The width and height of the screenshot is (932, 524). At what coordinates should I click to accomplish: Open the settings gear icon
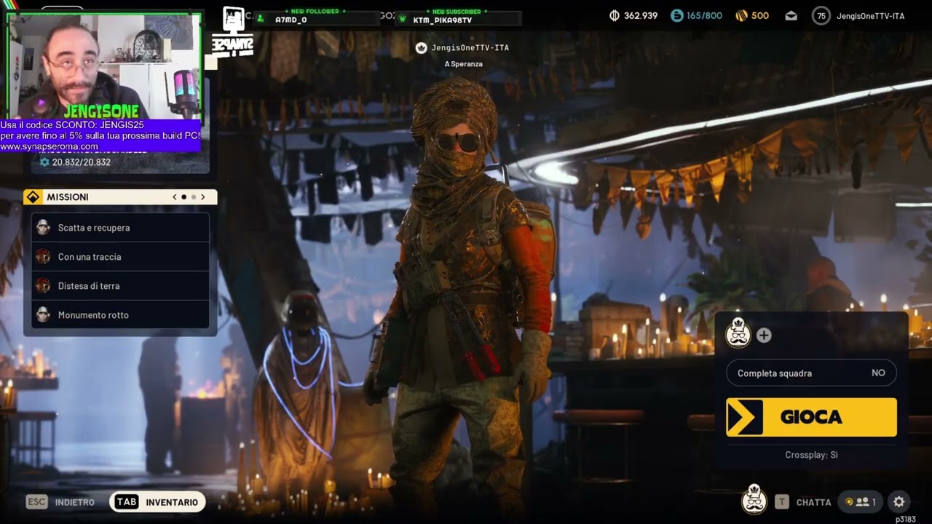[x=899, y=501]
